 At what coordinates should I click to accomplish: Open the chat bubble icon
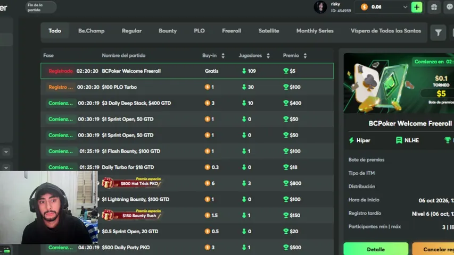(449, 7)
